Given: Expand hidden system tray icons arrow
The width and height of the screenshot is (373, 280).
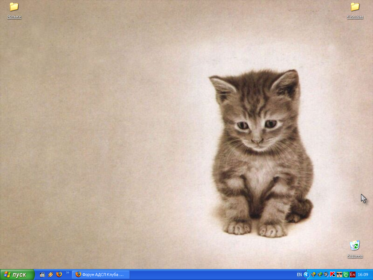Looking at the screenshot, I should coord(306,275).
